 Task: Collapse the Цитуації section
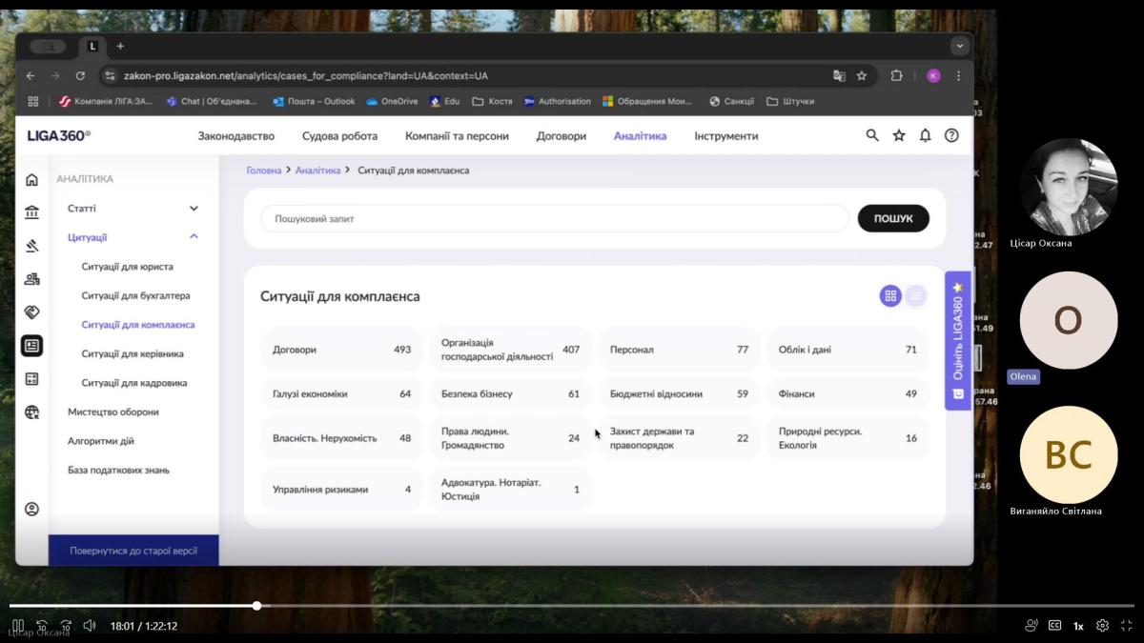coord(194,237)
